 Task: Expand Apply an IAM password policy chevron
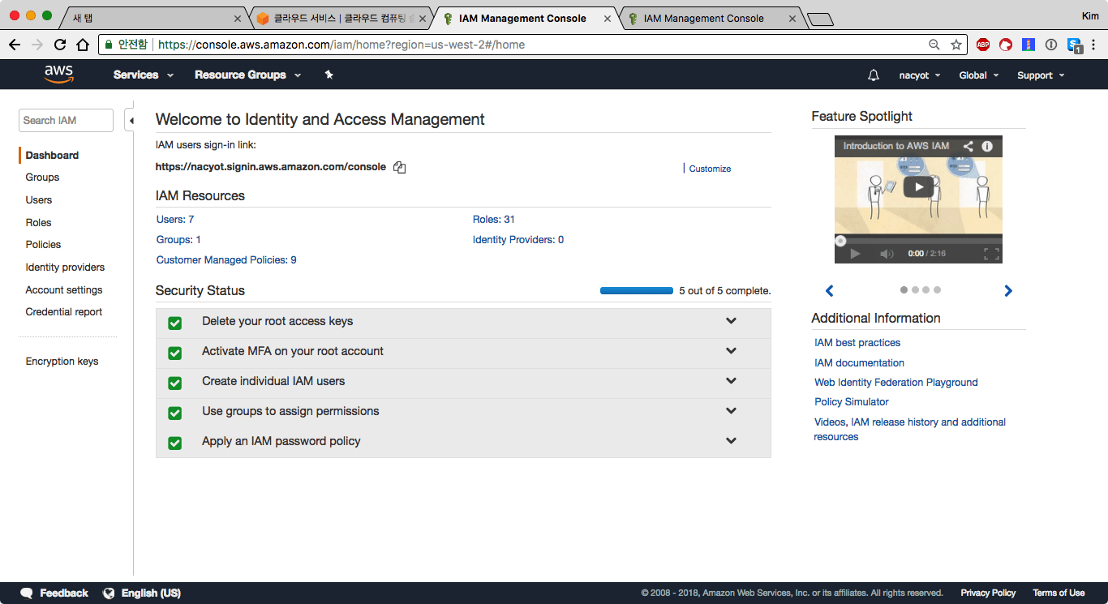click(731, 441)
